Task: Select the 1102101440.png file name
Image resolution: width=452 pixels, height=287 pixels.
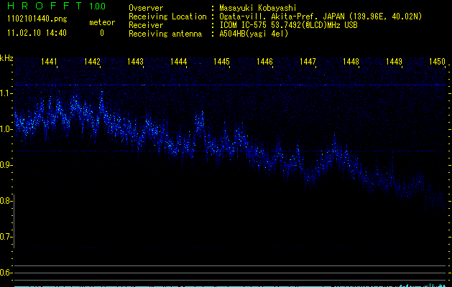Action: pyautogui.click(x=37, y=19)
